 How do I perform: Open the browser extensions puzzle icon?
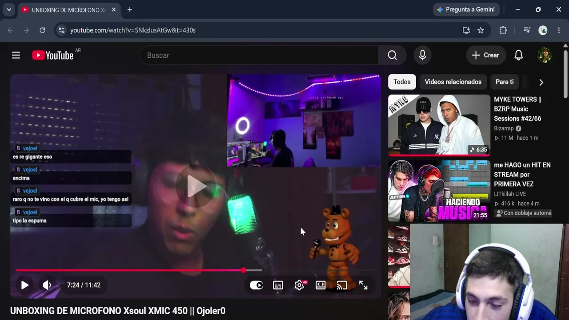(x=503, y=30)
